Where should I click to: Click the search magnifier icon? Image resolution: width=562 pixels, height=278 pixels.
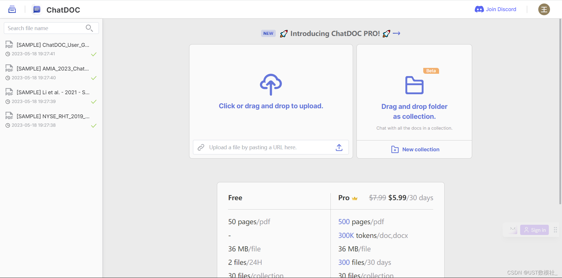[89, 28]
